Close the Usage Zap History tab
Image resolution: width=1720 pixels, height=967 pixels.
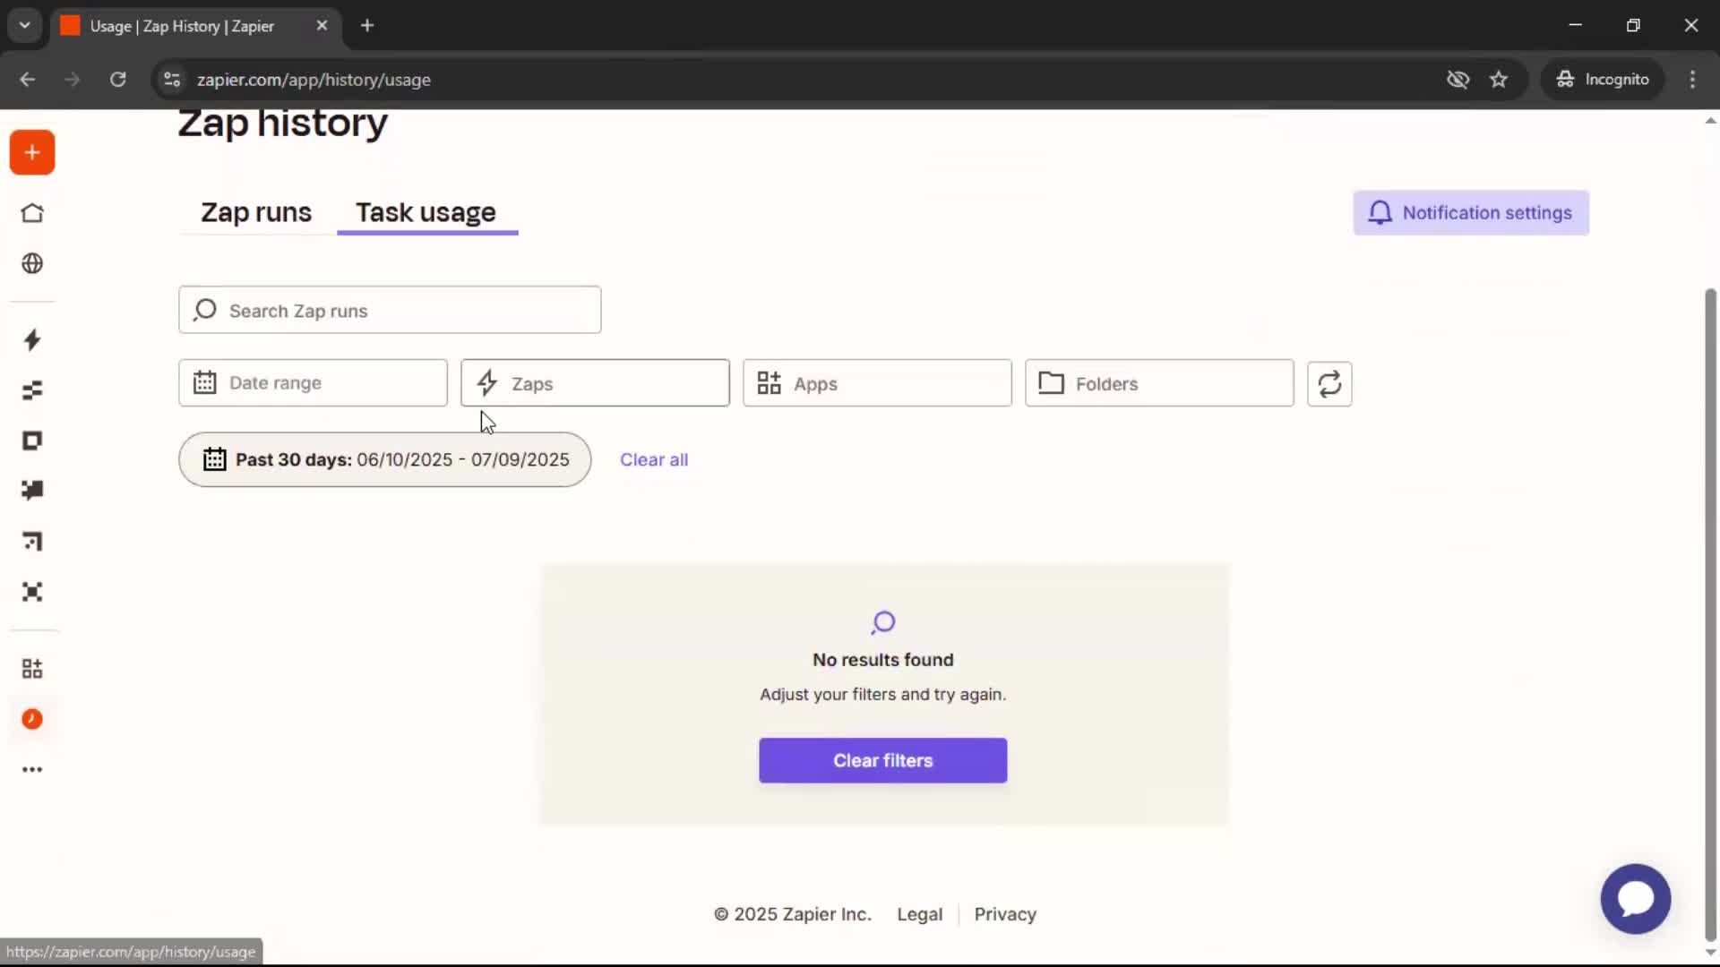point(322,25)
